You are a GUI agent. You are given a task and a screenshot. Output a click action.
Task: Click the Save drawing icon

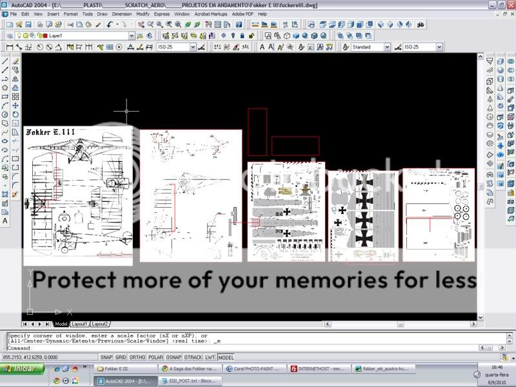[29, 25]
